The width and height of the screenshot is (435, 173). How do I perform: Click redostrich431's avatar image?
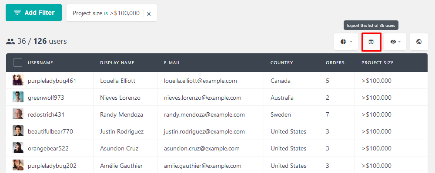(x=18, y=114)
